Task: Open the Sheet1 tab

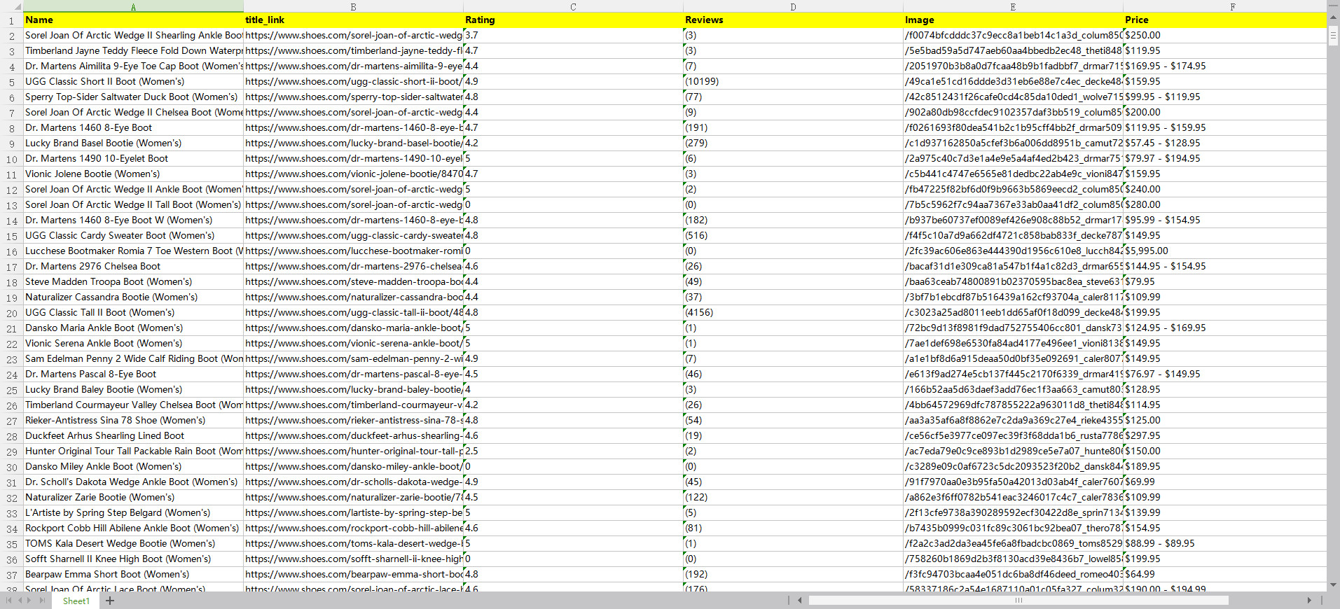Action: click(x=76, y=601)
